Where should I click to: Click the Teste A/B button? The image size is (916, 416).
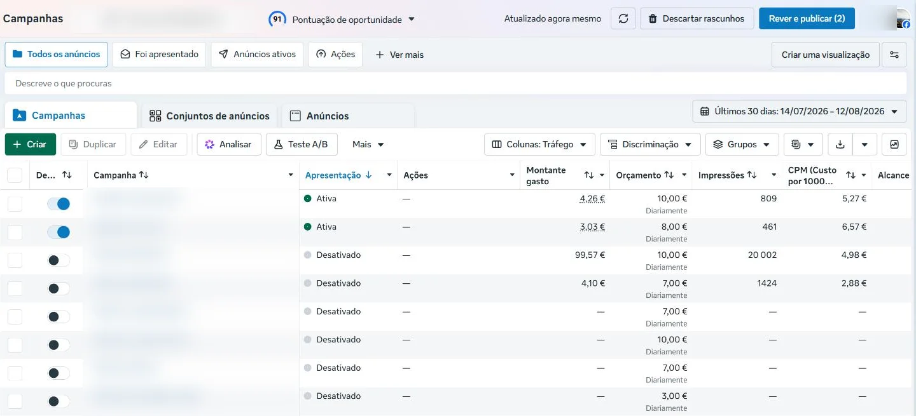pyautogui.click(x=302, y=144)
